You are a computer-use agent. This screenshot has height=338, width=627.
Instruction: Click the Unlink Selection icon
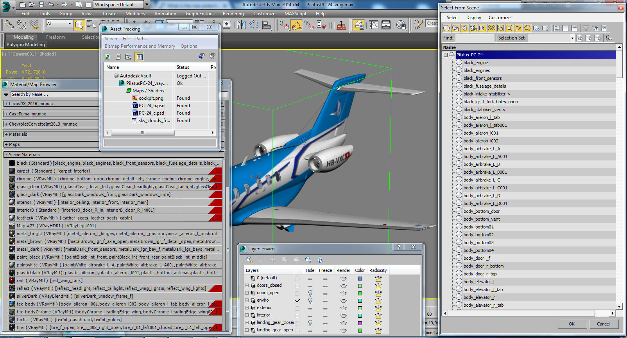pos(21,25)
